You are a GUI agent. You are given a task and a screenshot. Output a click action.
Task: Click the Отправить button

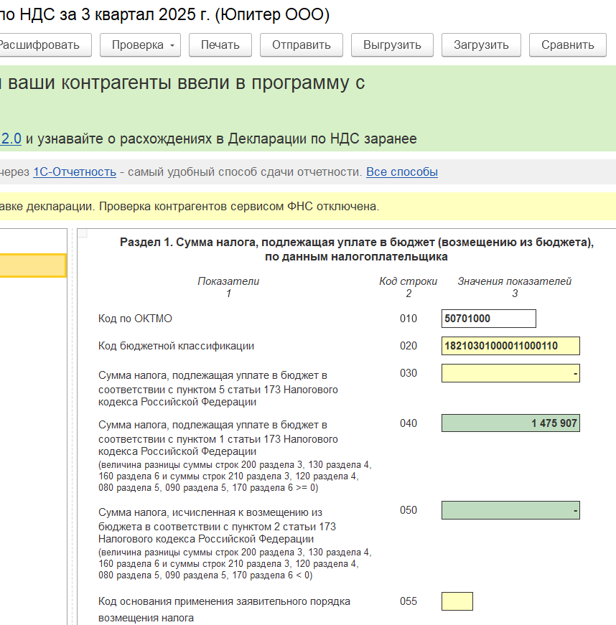302,44
